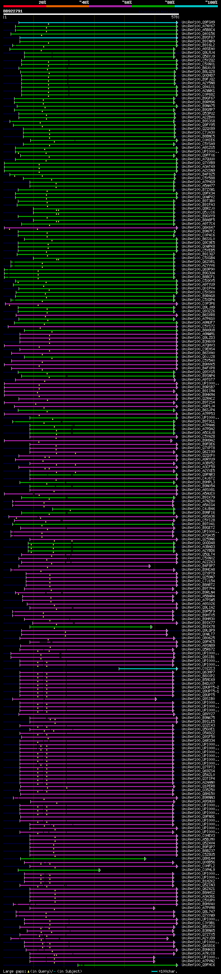Select the UniRef100_B9RM96 label

[198, 102]
